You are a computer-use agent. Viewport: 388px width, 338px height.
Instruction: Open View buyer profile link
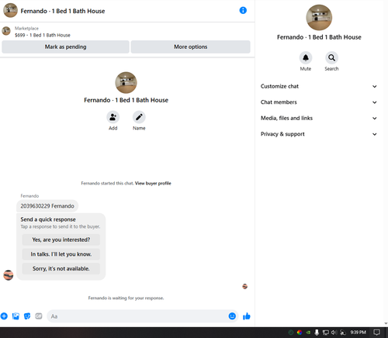point(153,183)
